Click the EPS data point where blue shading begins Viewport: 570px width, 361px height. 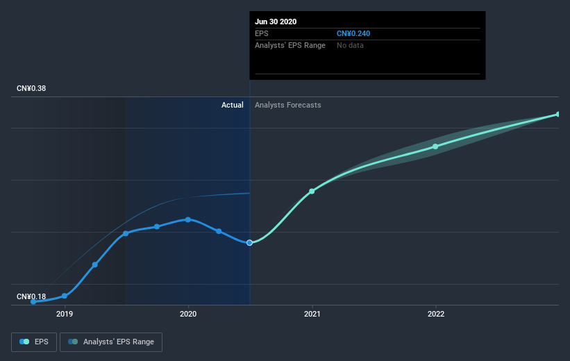point(126,233)
